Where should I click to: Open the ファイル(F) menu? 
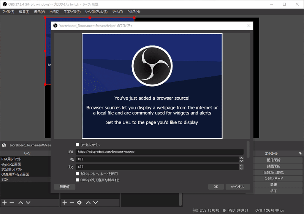(x=8, y=12)
